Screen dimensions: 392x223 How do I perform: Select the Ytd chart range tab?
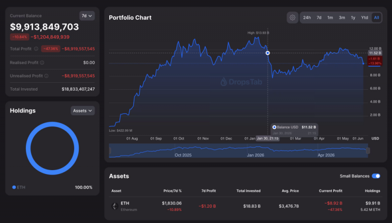tap(365, 18)
